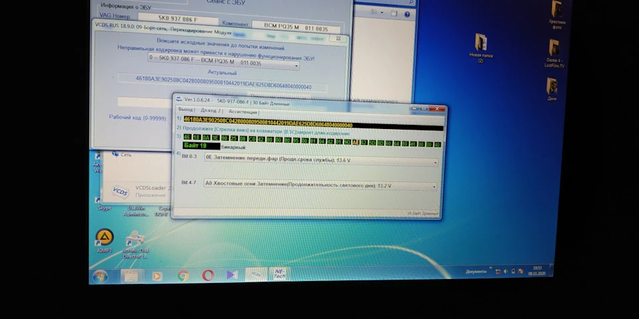The width and height of the screenshot is (639, 319).
Task: Open the Дл.код. 2 menu
Action: (x=211, y=111)
